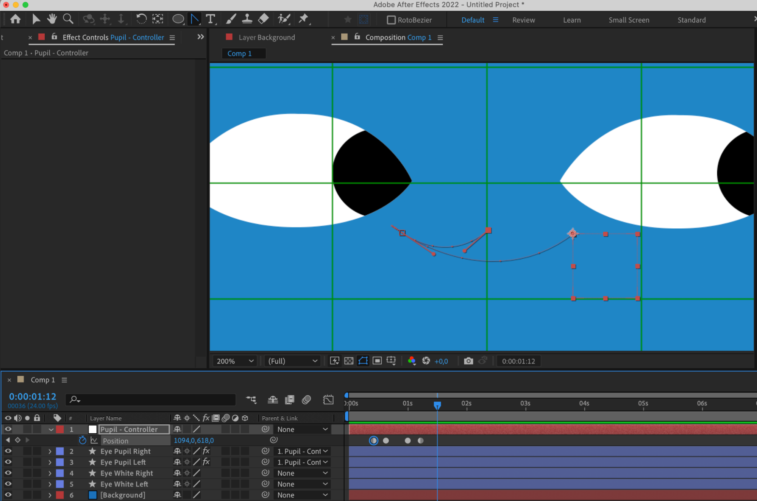Open parent dropdown for Pupil - Controller
Image resolution: width=757 pixels, height=501 pixels.
pos(302,429)
